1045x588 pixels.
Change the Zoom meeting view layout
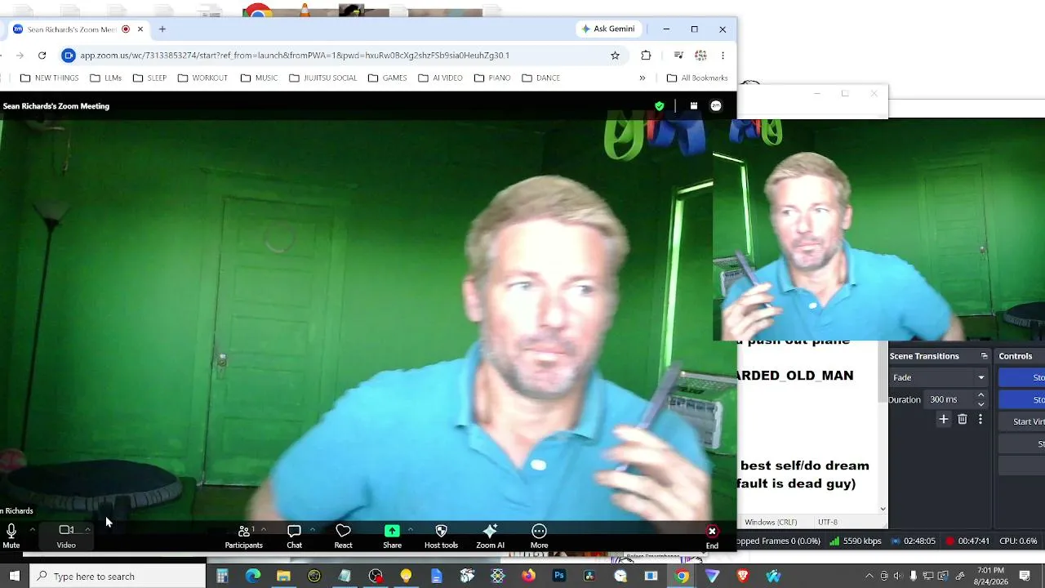(694, 106)
